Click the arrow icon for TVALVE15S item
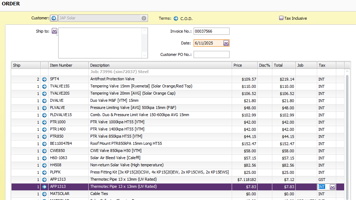Screen dimensions: 356x200 click(44, 86)
